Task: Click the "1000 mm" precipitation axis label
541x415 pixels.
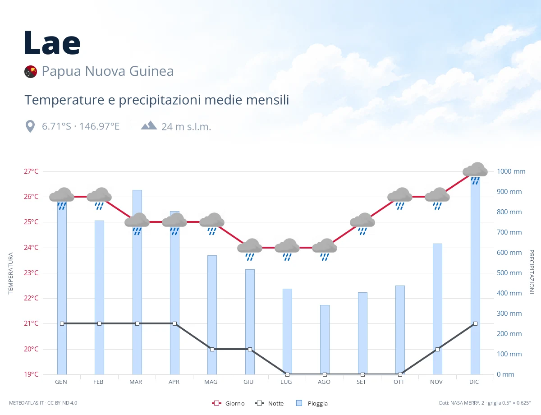Action: [x=511, y=171]
